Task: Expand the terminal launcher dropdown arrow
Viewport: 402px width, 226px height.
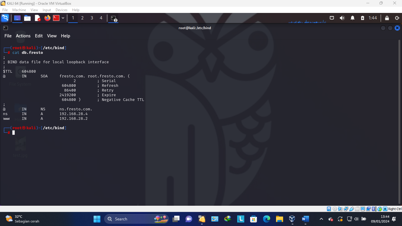Action: coord(63,18)
